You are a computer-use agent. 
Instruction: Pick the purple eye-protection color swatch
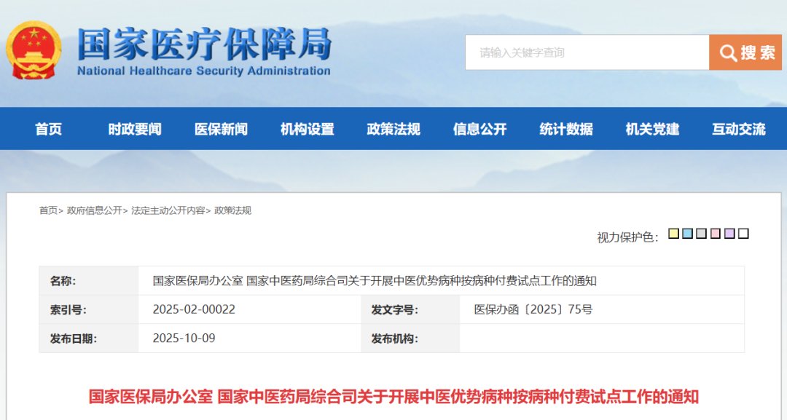(729, 234)
